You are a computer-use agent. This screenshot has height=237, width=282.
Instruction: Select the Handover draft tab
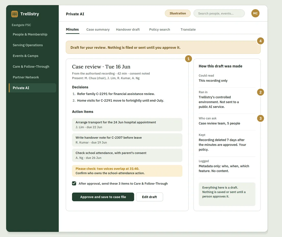(x=128, y=29)
